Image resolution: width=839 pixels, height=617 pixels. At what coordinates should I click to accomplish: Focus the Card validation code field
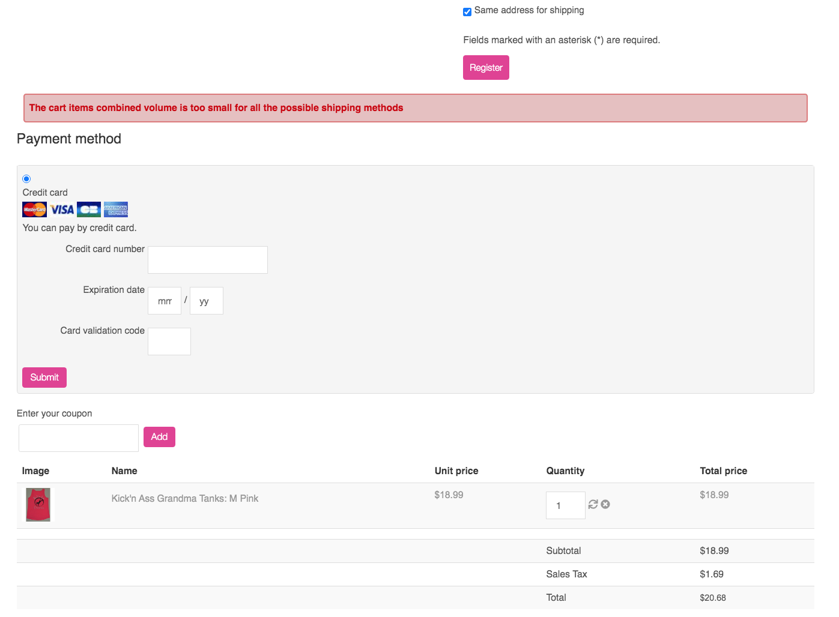169,342
